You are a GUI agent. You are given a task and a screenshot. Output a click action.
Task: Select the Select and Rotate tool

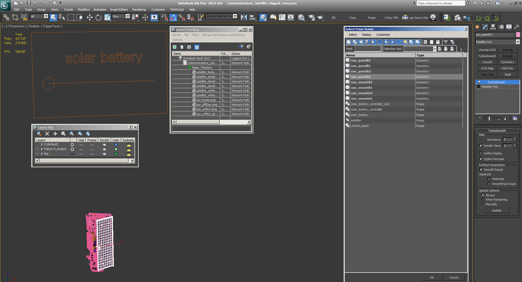tap(98, 17)
